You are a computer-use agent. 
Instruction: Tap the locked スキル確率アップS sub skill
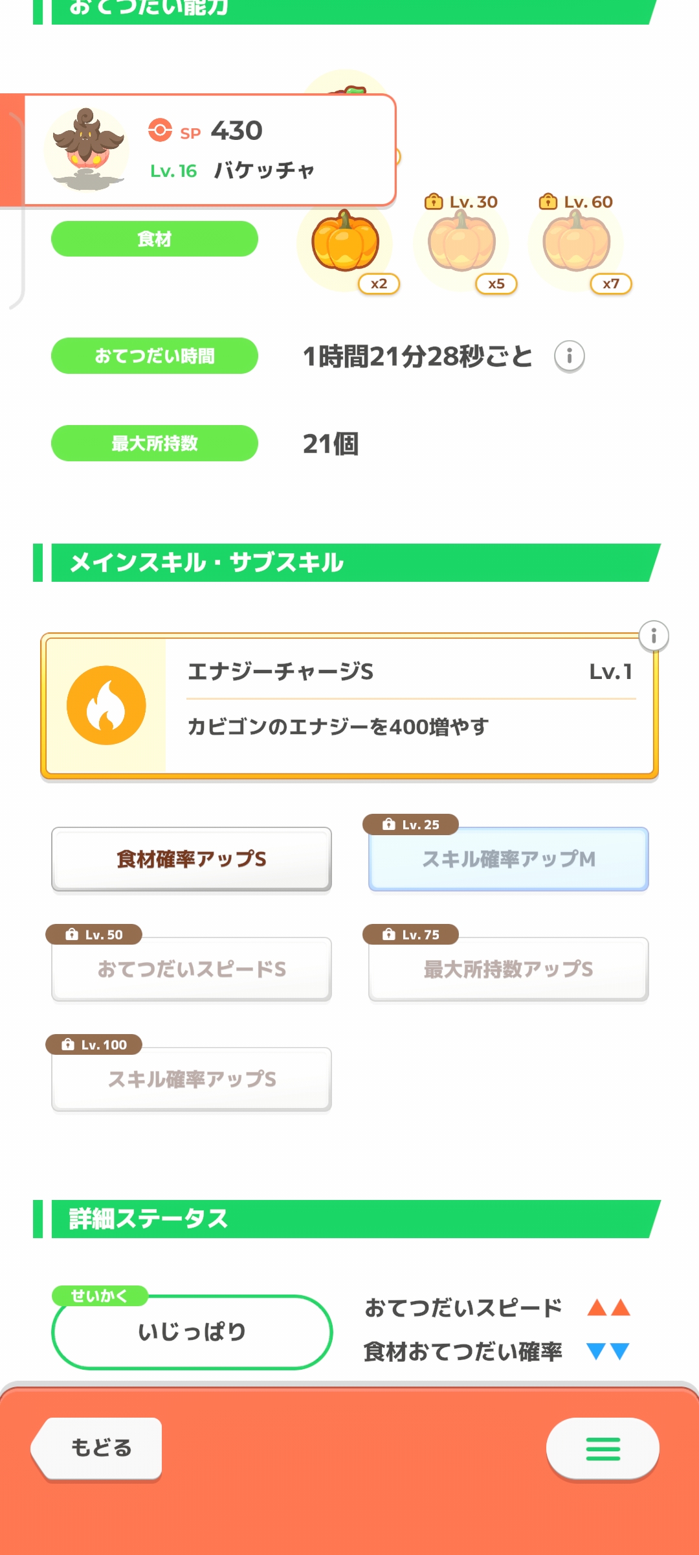click(x=192, y=1079)
